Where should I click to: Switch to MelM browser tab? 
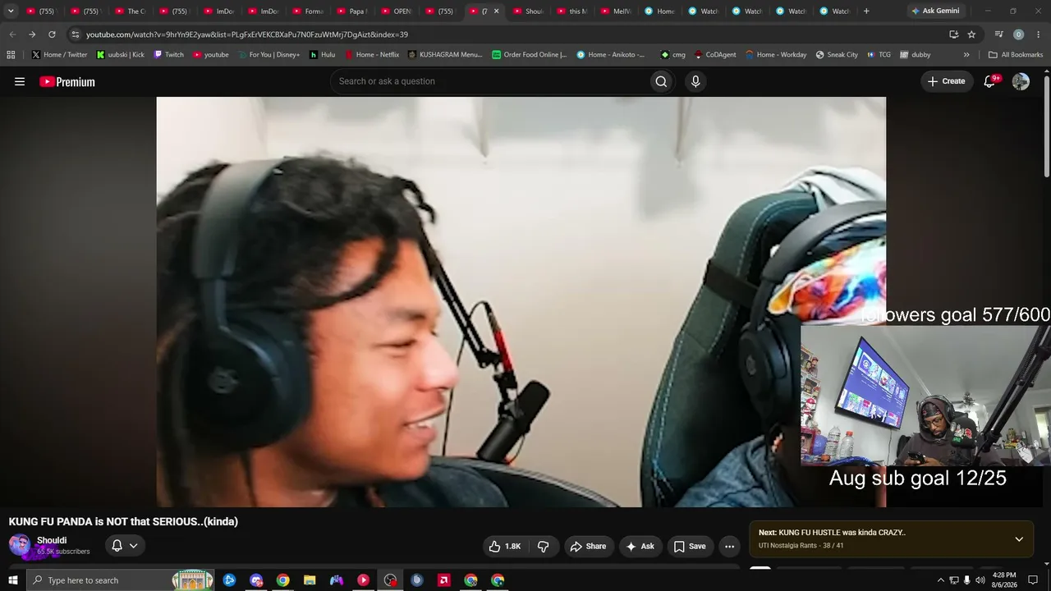pyautogui.click(x=618, y=11)
